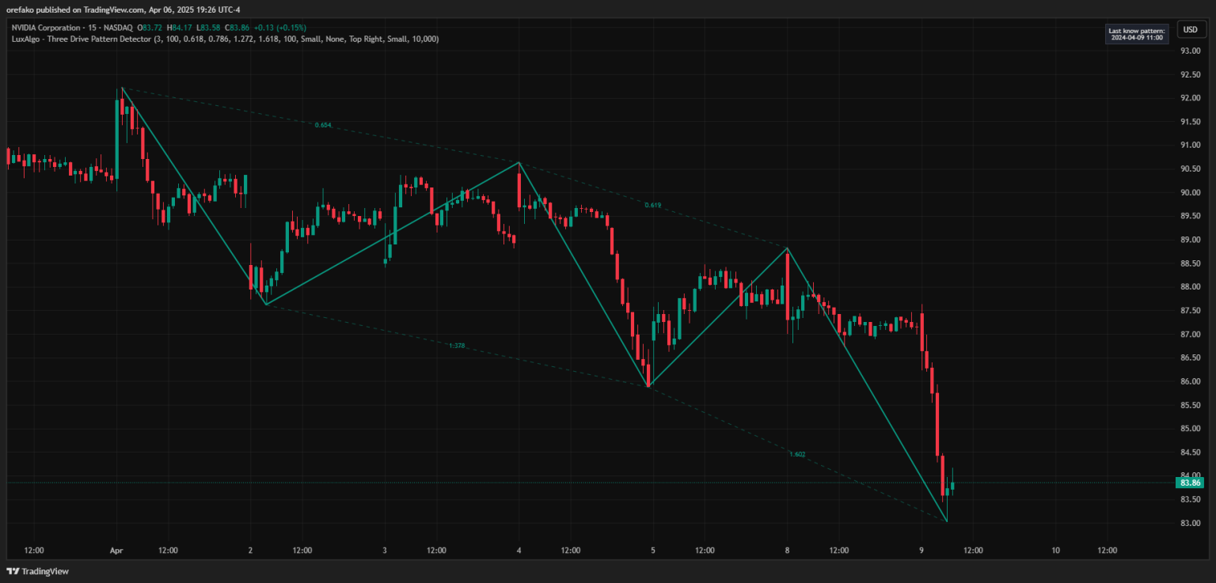
Task: Click the 0.619 retracement label on the chart
Action: [652, 203]
